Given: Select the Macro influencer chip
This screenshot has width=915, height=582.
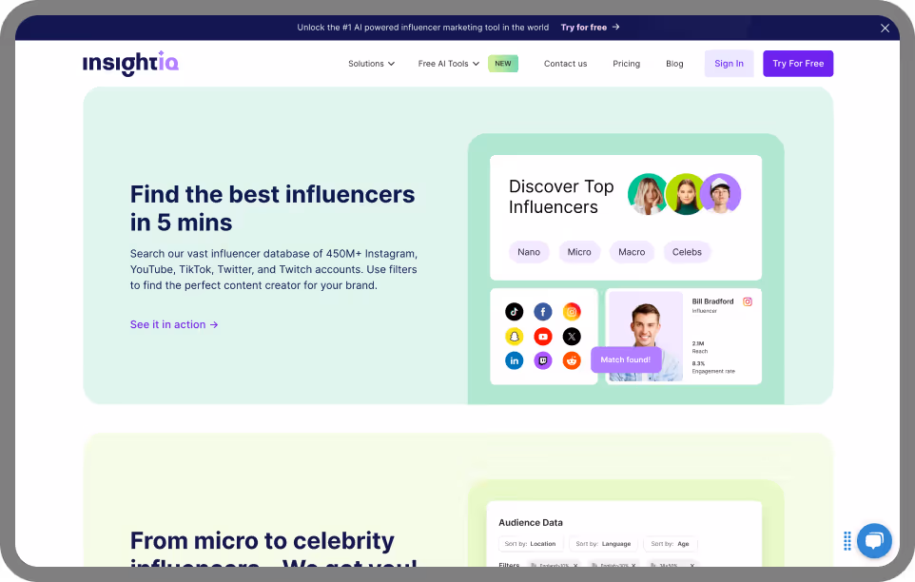Looking at the screenshot, I should tap(632, 252).
